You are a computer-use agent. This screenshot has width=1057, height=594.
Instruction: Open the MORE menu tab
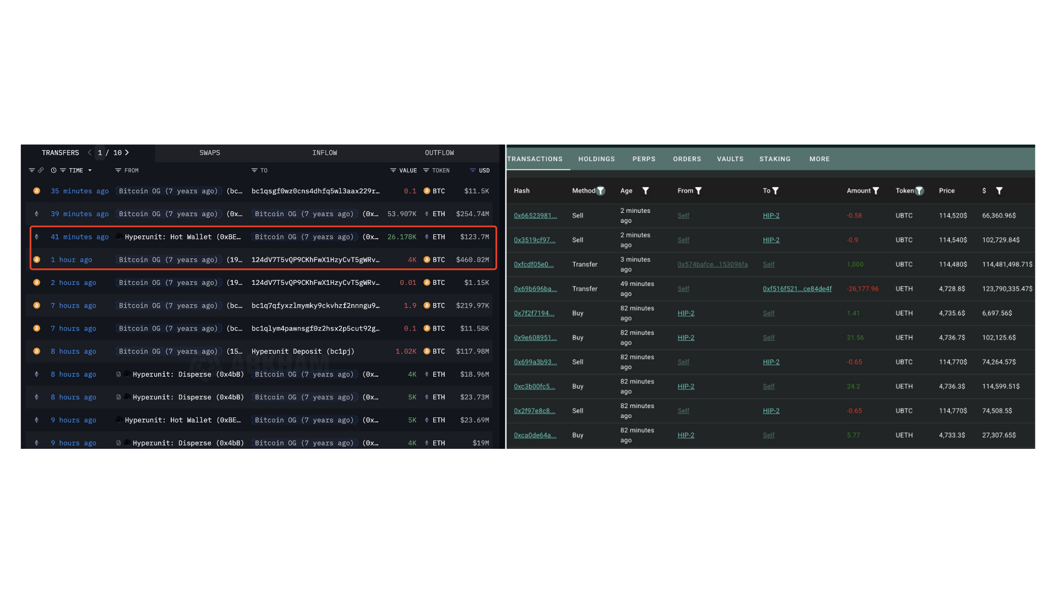819,159
